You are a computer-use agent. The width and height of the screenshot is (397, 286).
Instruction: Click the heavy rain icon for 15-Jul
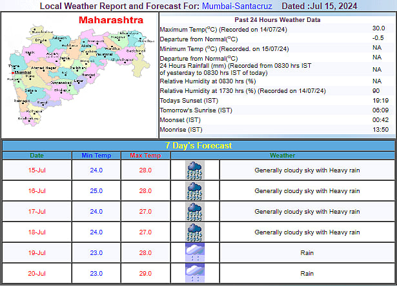(x=195, y=170)
